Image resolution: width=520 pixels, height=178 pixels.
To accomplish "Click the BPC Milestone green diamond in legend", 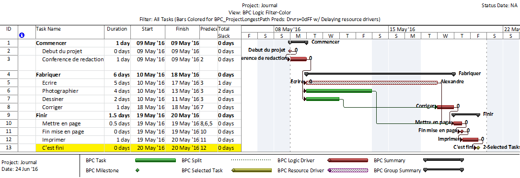I will point(137,171).
